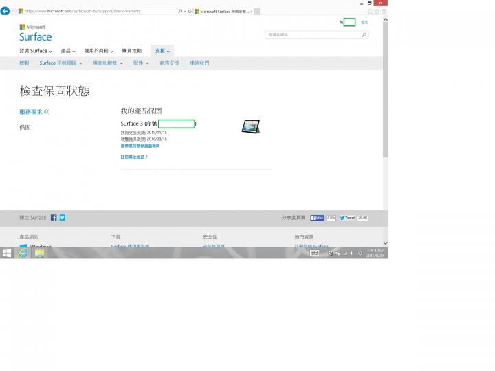The image size is (495, 371).
Task: Open the Windows Start button
Action: pyautogui.click(x=7, y=253)
